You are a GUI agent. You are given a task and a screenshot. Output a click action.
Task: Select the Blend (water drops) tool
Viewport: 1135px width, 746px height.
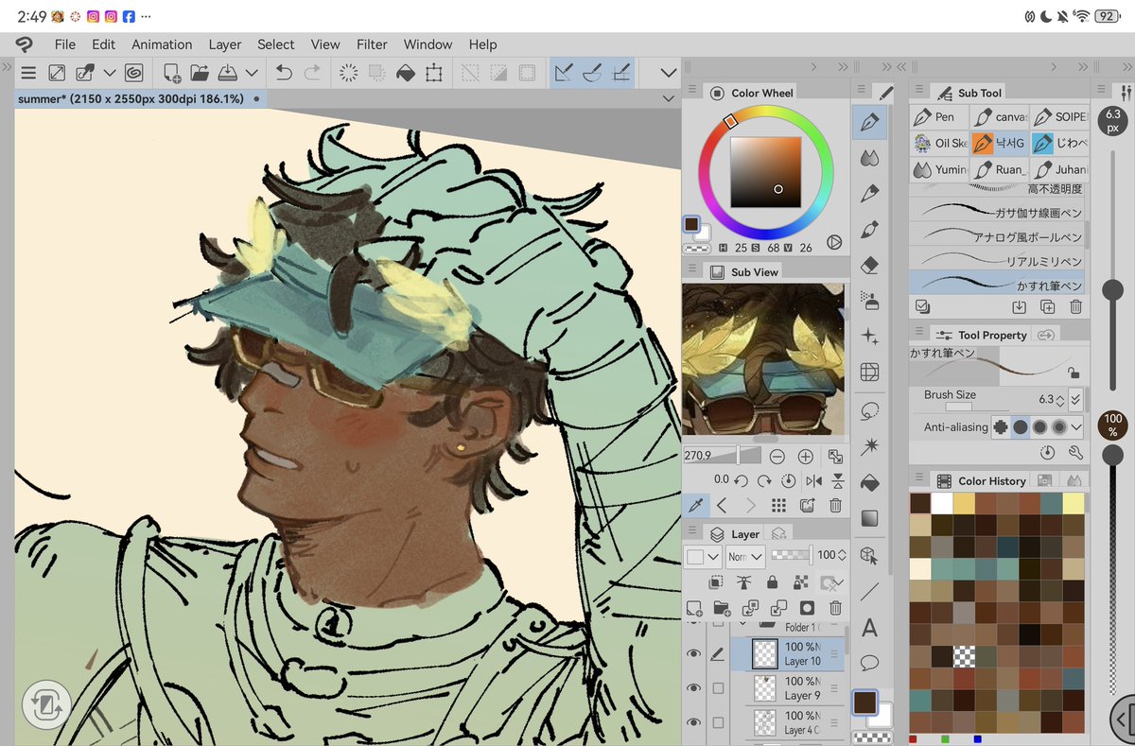point(869,158)
